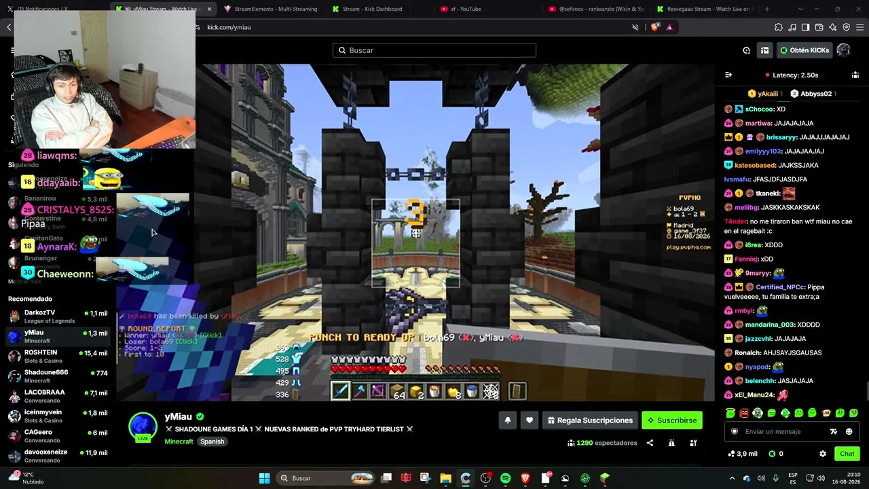
Task: Open Brave Leo AI sparkle icon
Action: 832,27
